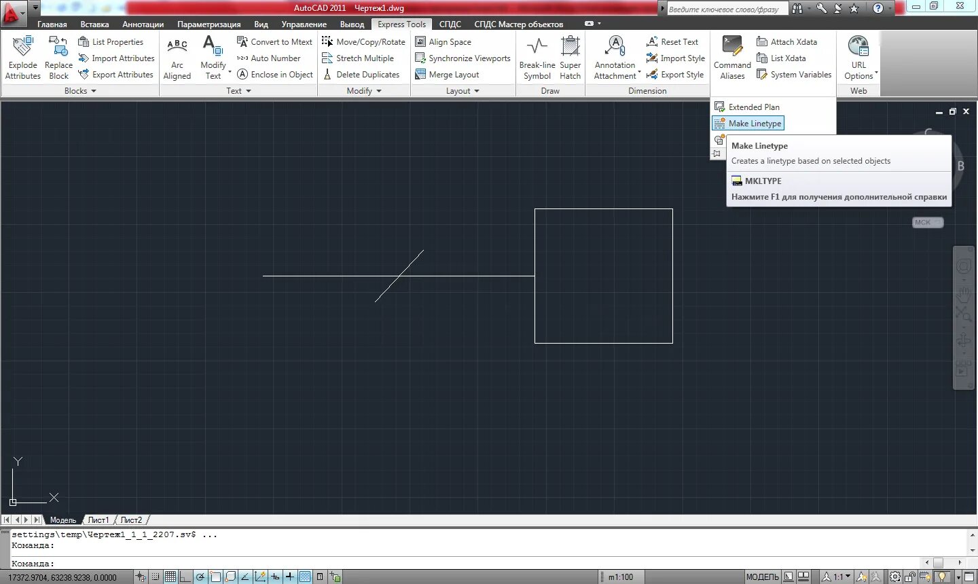Expand the Modify panel dropdown
The width and height of the screenshot is (978, 584).
coord(364,91)
